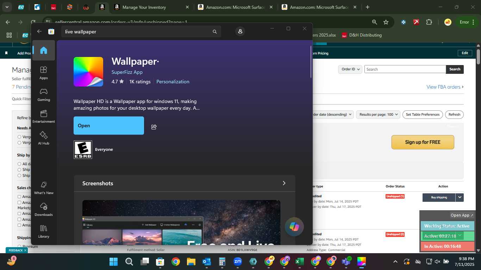Open Chrome apps grid in bookmarks bar
Screen dimensions: 481x270
[9, 35]
